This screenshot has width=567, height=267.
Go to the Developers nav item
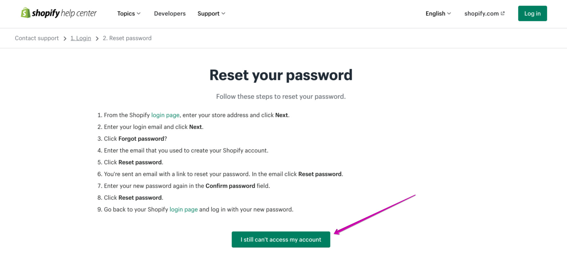click(170, 13)
